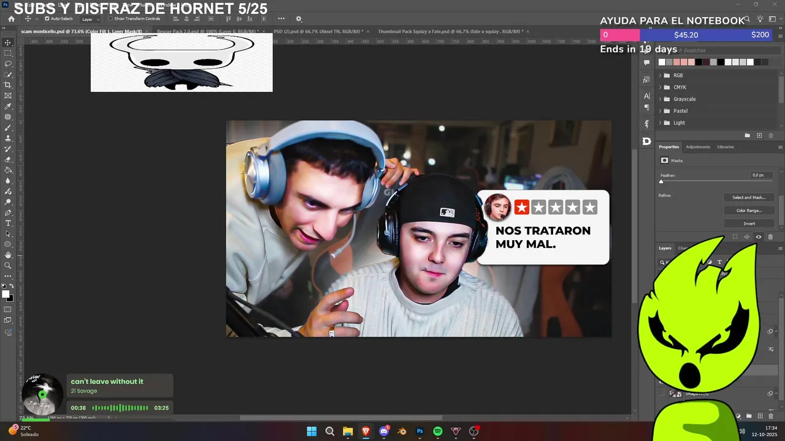Viewport: 785px width, 441px height.
Task: Adjust the Feather slider handle
Action: (661, 182)
